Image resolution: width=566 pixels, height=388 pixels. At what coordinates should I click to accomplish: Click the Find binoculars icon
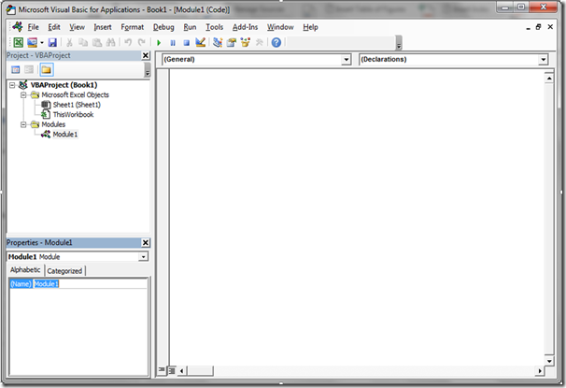tap(111, 43)
